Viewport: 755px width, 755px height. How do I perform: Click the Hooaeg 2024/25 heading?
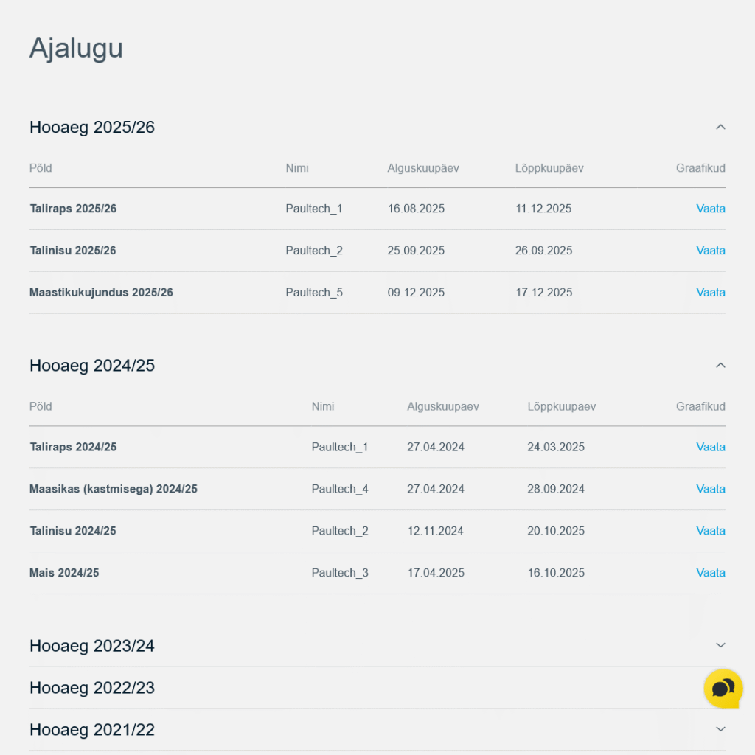(92, 366)
